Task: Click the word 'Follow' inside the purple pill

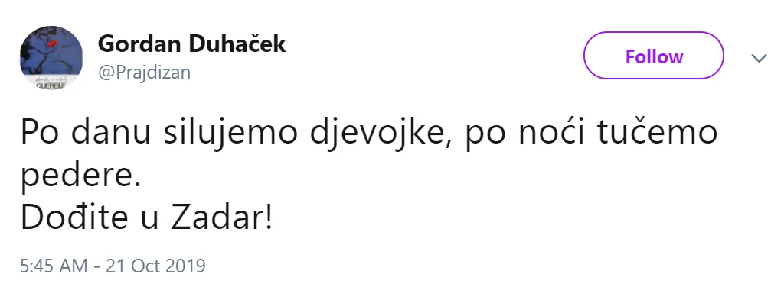Action: tap(654, 56)
